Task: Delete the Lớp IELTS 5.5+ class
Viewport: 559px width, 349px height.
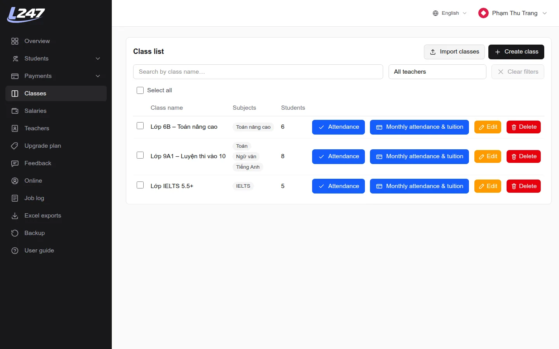Action: [x=523, y=186]
